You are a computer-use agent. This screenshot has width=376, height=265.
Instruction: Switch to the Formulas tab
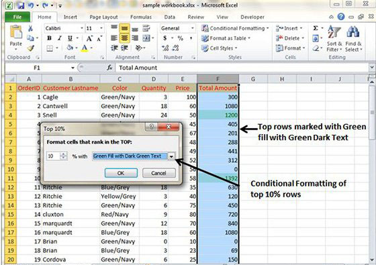tap(141, 17)
